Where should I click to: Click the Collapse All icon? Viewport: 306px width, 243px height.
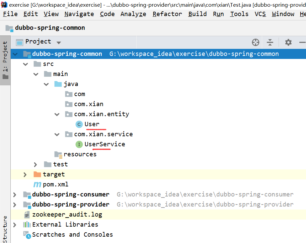pos(270,42)
